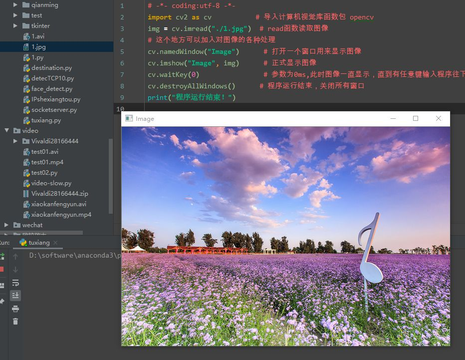The height and width of the screenshot is (360, 465).
Task: Click the Down the Stack Trace arrow icon
Action: [x=15, y=269]
